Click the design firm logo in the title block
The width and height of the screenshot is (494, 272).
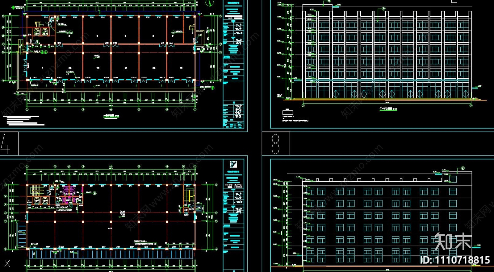tap(233, 164)
